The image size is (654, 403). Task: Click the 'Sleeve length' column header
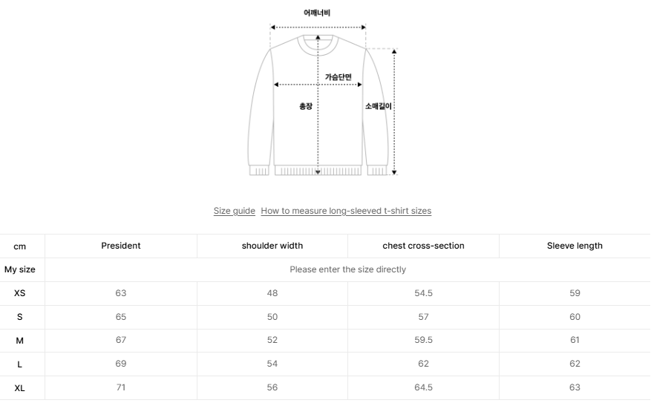[575, 246]
